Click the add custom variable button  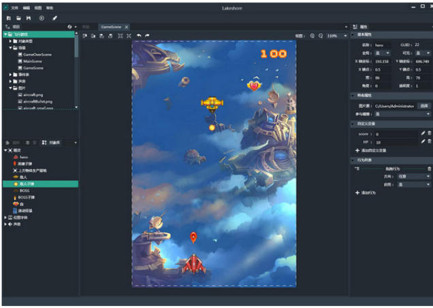pyautogui.click(x=370, y=150)
